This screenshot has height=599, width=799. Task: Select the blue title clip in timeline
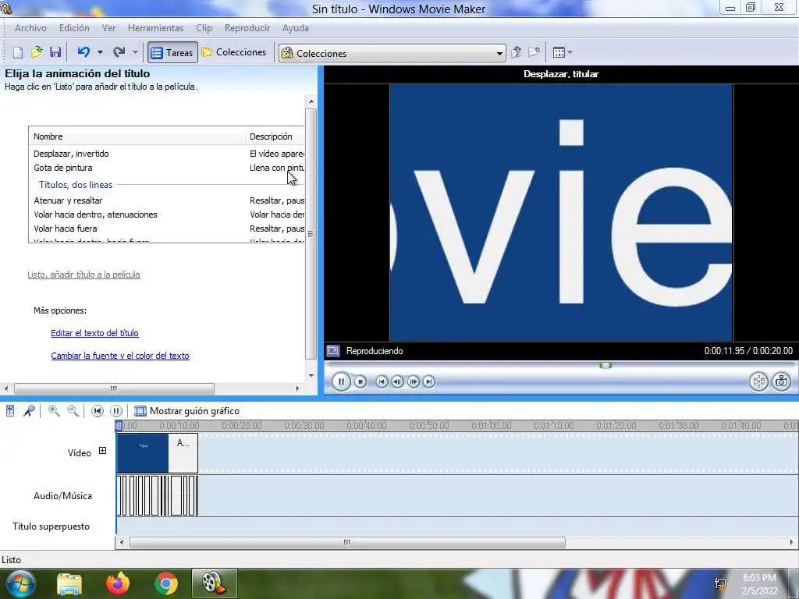click(143, 453)
